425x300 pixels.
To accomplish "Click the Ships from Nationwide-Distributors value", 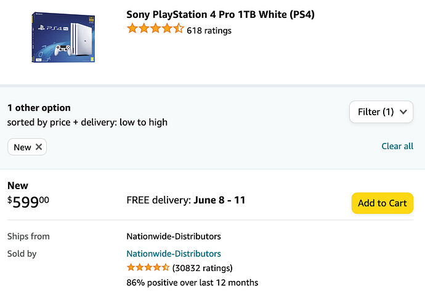I will [x=174, y=237].
